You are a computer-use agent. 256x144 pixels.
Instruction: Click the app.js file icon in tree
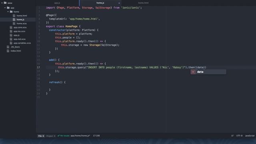pyautogui.click(x=11, y=35)
